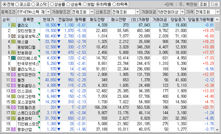The image size is (221, 134).
Task: Click the 율촌화학 stock name
Action: [x=24, y=118]
